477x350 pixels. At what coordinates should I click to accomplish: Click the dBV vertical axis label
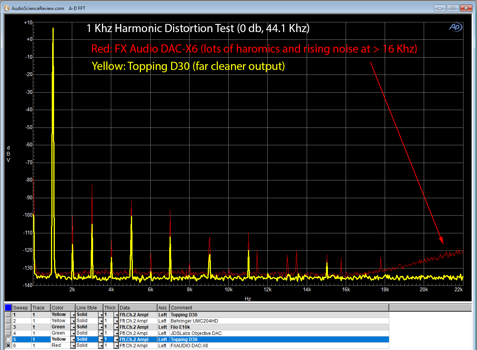pyautogui.click(x=8, y=154)
